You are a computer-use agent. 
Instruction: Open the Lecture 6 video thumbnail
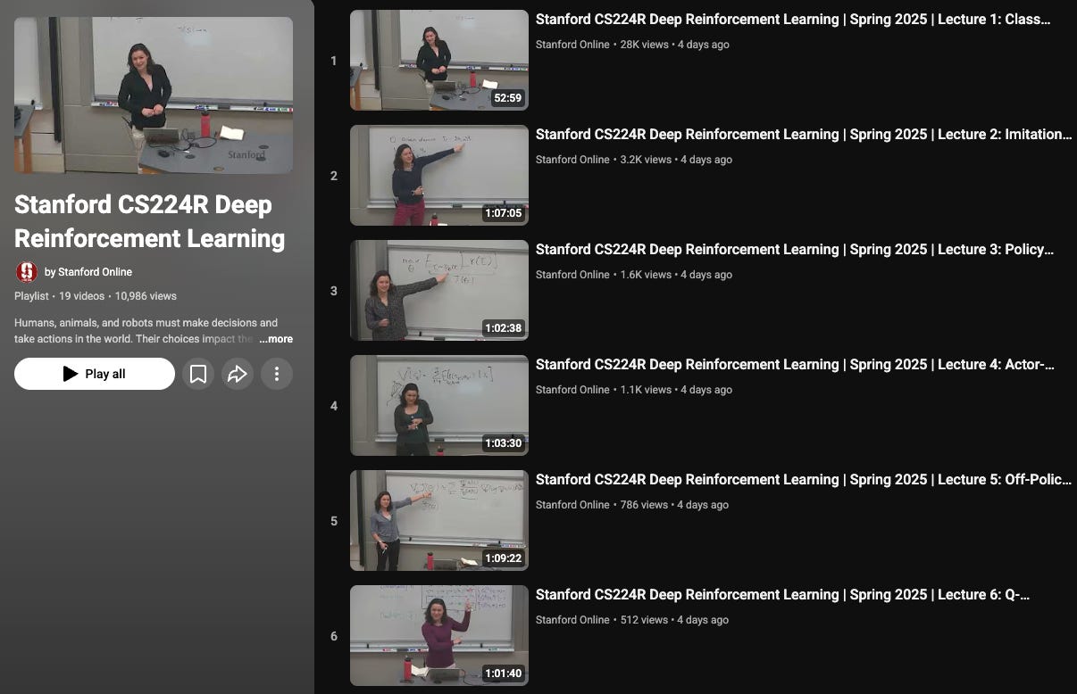[x=439, y=635]
